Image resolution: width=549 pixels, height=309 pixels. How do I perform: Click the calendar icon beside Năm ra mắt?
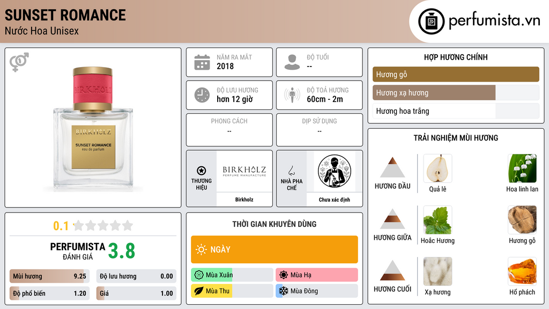pos(202,62)
